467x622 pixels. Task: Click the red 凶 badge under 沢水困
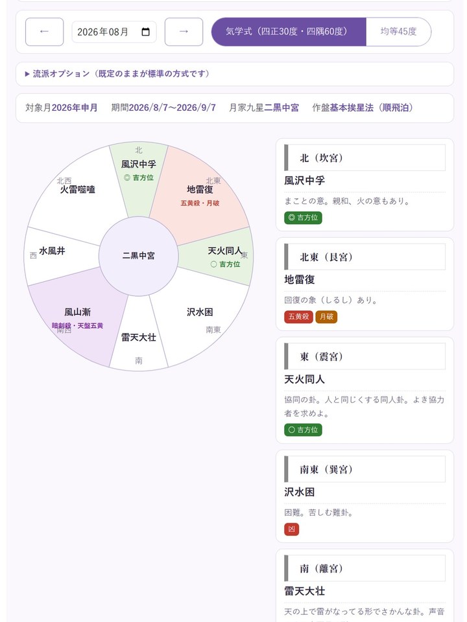click(291, 529)
